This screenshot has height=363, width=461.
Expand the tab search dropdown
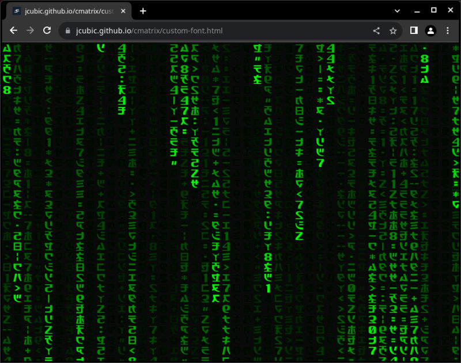coord(397,11)
